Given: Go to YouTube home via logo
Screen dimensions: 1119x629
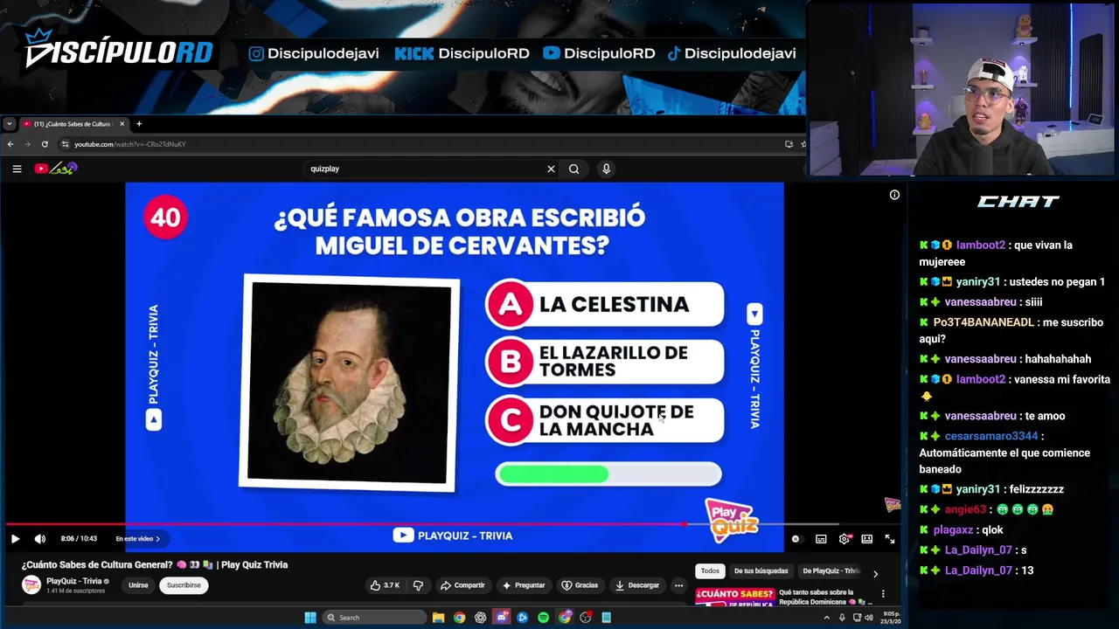Looking at the screenshot, I should (x=56, y=169).
